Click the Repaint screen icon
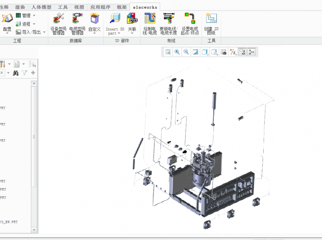The height and width of the screenshot is (240, 322). (195, 52)
